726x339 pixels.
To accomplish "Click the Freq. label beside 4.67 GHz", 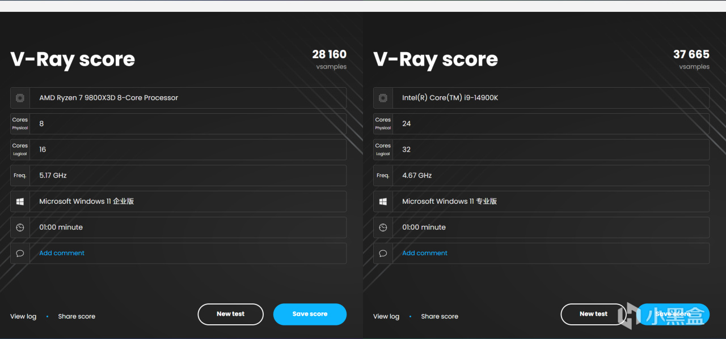I will (383, 175).
